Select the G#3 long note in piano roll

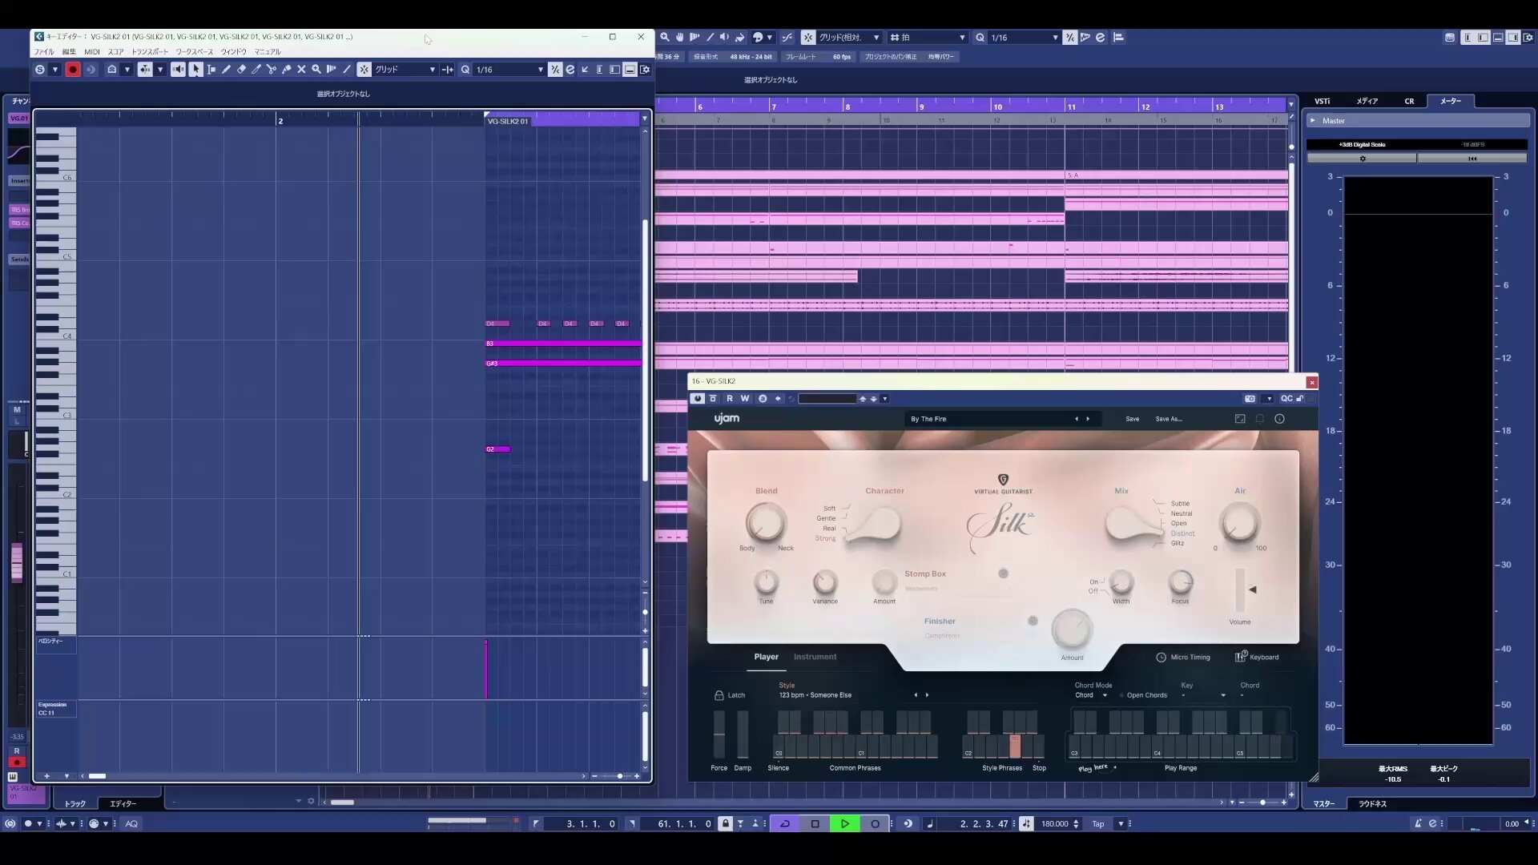click(x=563, y=364)
